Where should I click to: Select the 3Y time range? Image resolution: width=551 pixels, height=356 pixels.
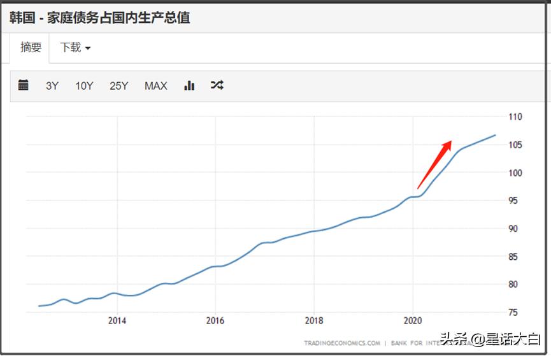(x=52, y=86)
